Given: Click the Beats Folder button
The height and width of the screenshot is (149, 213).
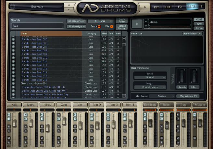Looking at the screenshot, I should pyautogui.click(x=121, y=21).
